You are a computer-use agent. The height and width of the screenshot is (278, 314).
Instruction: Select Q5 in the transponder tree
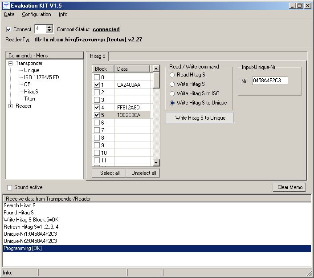27,85
